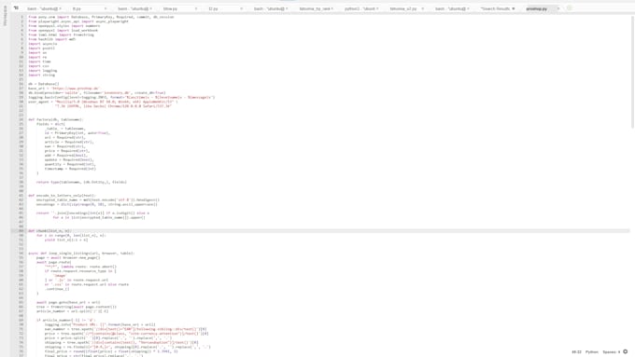Screen dimensions: 635x357
Task: Click the cursor position indicator in status bar
Action: click(576, 352)
